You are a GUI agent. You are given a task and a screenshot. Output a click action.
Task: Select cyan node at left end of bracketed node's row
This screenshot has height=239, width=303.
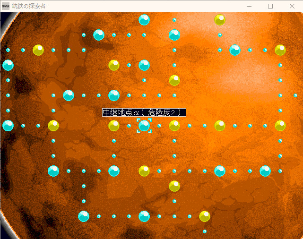pyautogui.click(x=8, y=126)
